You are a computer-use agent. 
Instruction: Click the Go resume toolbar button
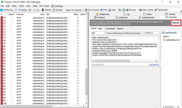(36, 10)
